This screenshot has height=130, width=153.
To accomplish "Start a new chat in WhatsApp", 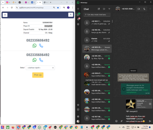I will 99,9.
